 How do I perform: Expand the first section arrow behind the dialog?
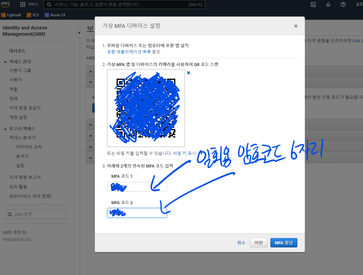pyautogui.click(x=90, y=71)
